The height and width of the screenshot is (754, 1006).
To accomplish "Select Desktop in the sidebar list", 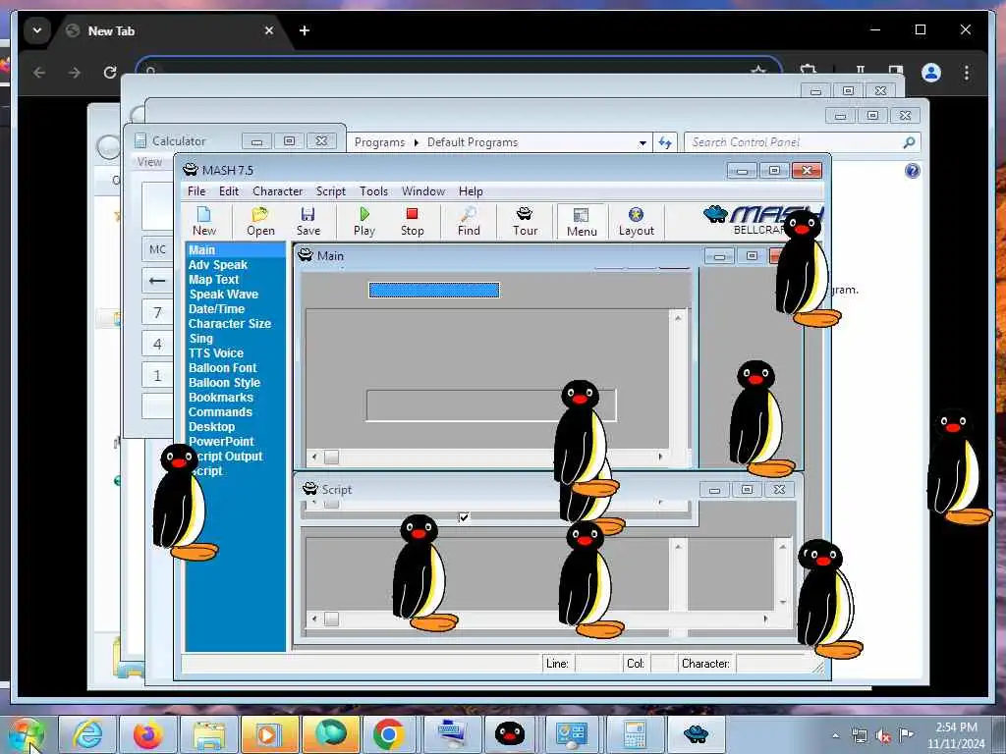I will click(212, 427).
